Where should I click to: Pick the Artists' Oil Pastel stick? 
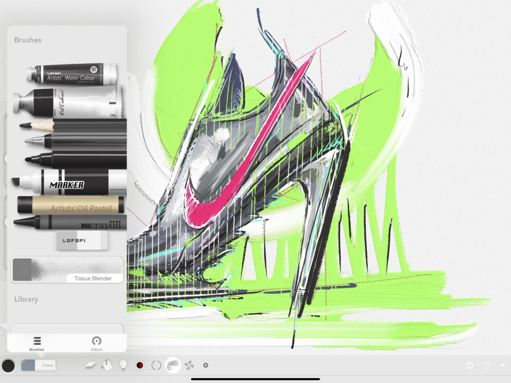(x=70, y=205)
